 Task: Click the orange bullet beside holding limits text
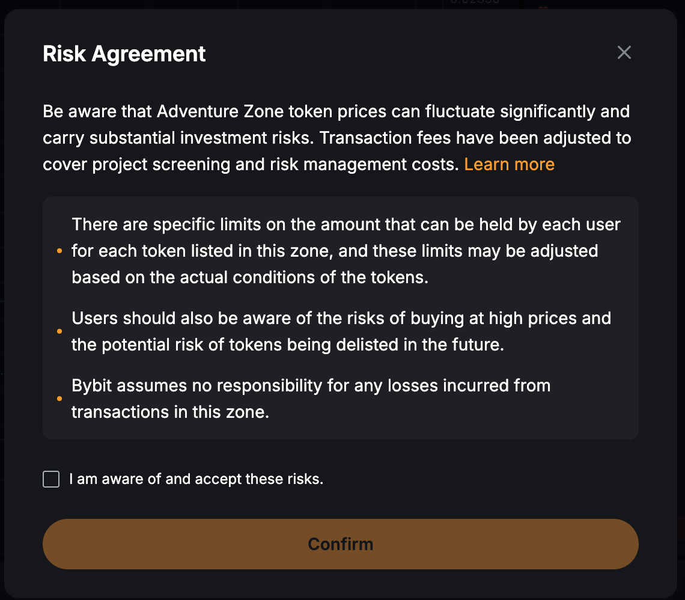tap(59, 251)
